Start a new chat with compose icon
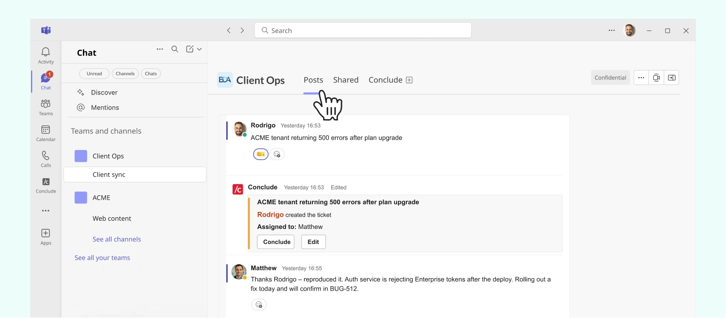This screenshot has height=318, width=726. [x=190, y=49]
